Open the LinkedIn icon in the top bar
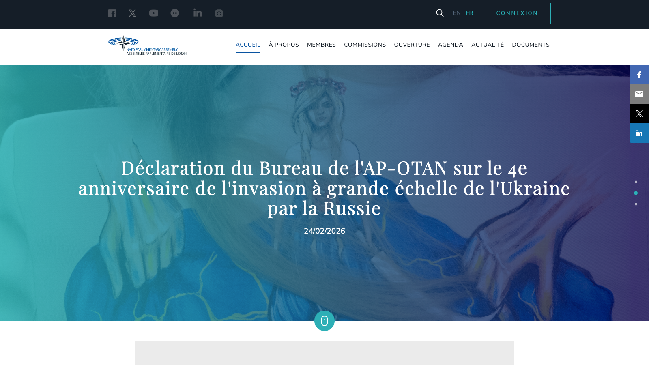649x365 pixels. [x=198, y=13]
